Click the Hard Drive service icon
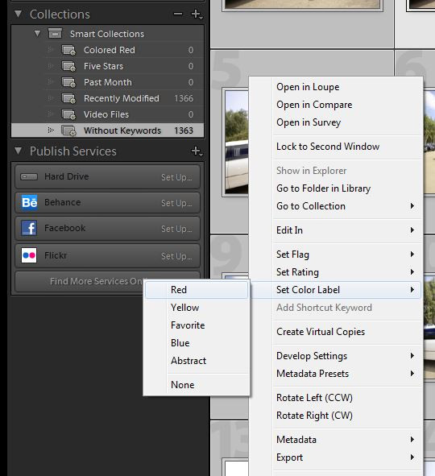The height and width of the screenshot is (476, 435). pos(29,176)
